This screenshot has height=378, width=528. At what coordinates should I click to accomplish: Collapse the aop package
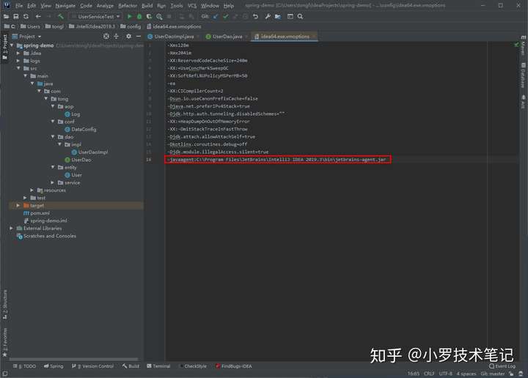(x=53, y=106)
